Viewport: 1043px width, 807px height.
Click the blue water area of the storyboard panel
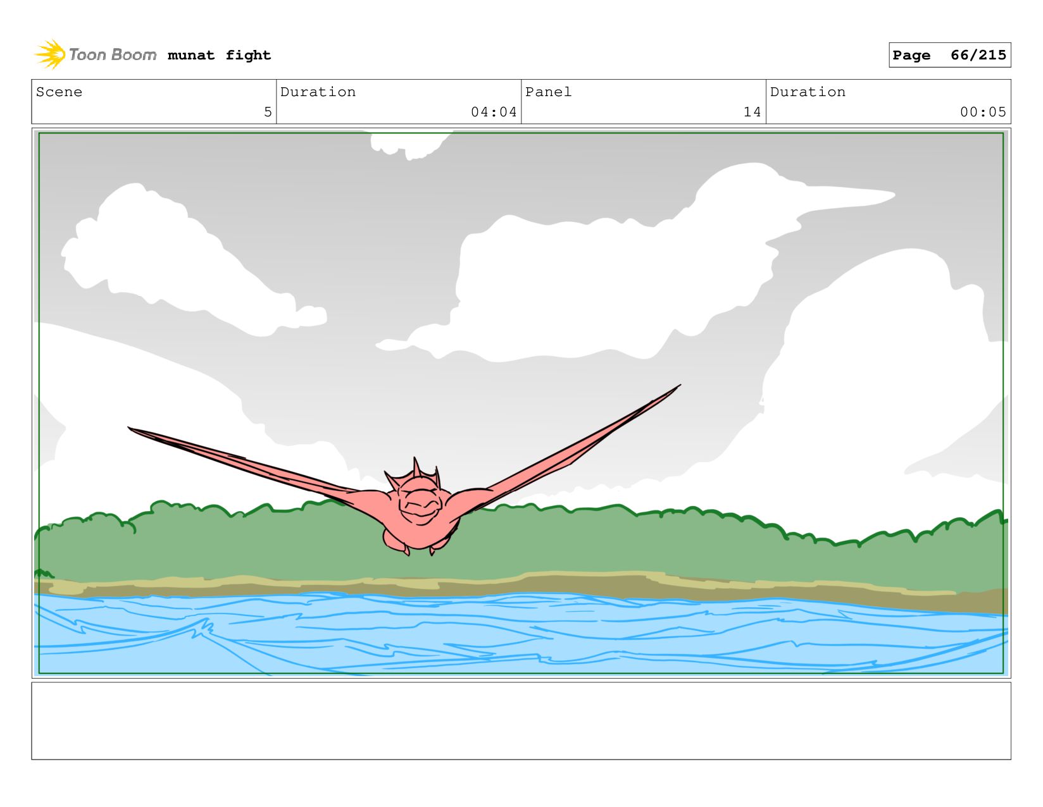tap(521, 634)
